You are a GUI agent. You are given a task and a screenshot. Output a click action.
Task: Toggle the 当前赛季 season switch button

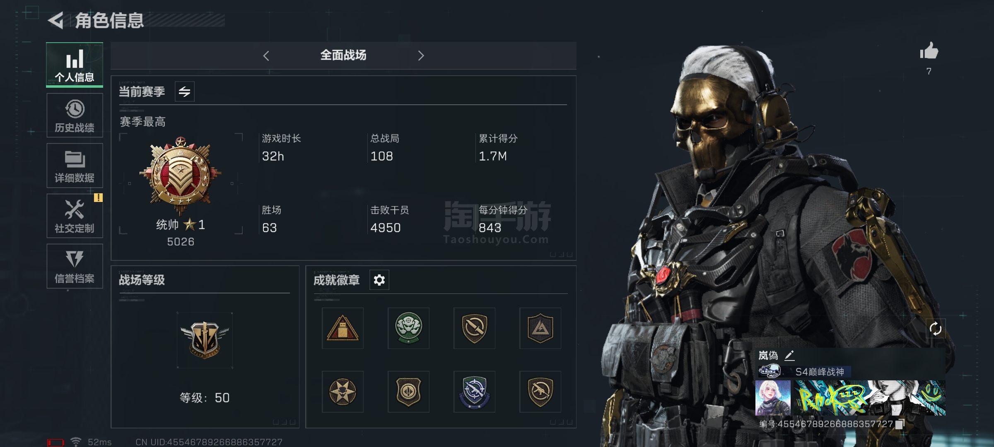(x=185, y=91)
